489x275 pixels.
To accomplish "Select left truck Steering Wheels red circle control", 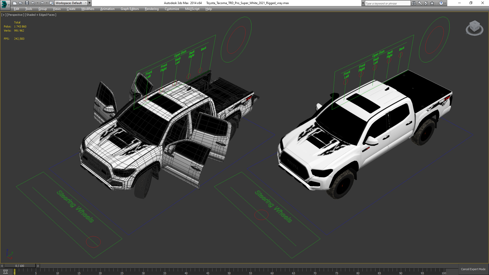I will point(93,242).
